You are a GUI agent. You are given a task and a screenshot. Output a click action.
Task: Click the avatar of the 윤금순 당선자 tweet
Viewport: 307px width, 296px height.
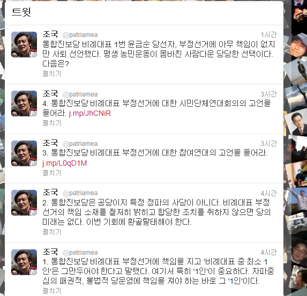[24, 45]
